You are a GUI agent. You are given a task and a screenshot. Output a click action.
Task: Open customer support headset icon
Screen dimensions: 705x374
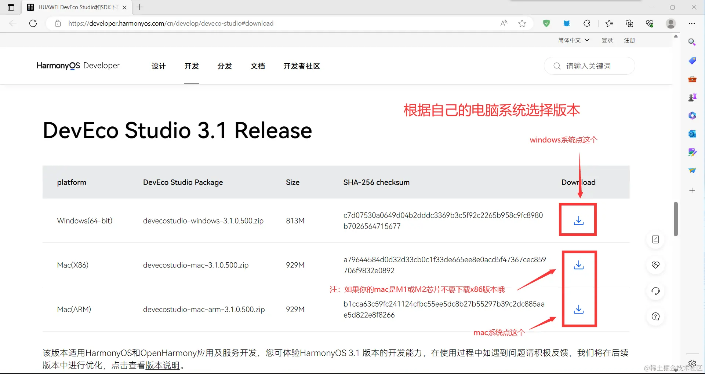(x=655, y=291)
